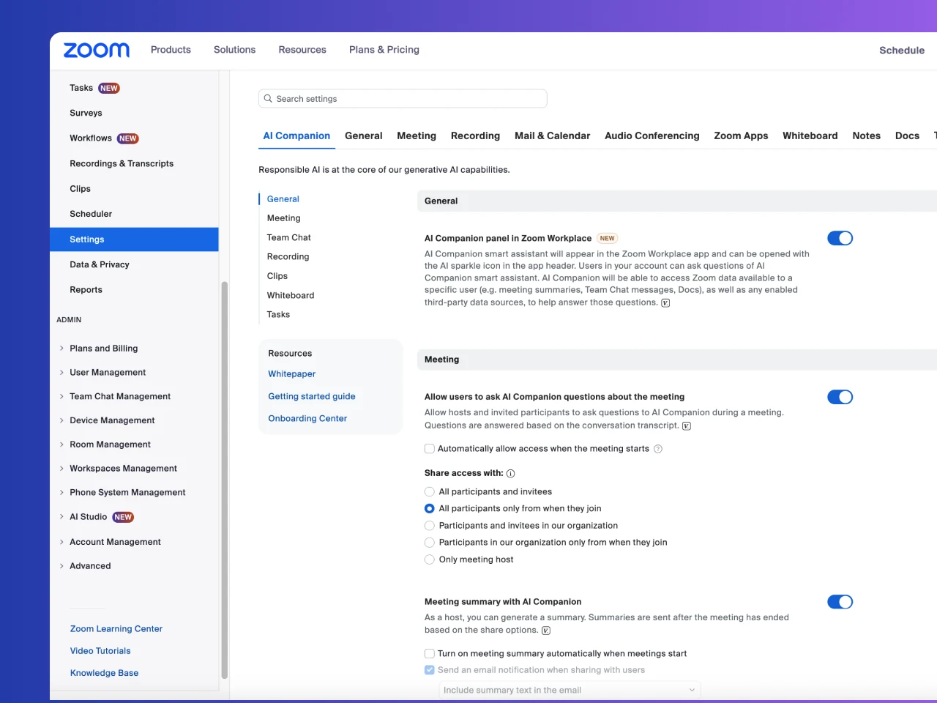Click info icon next to Share access with
Viewport: 937px width, 703px height.
point(511,474)
